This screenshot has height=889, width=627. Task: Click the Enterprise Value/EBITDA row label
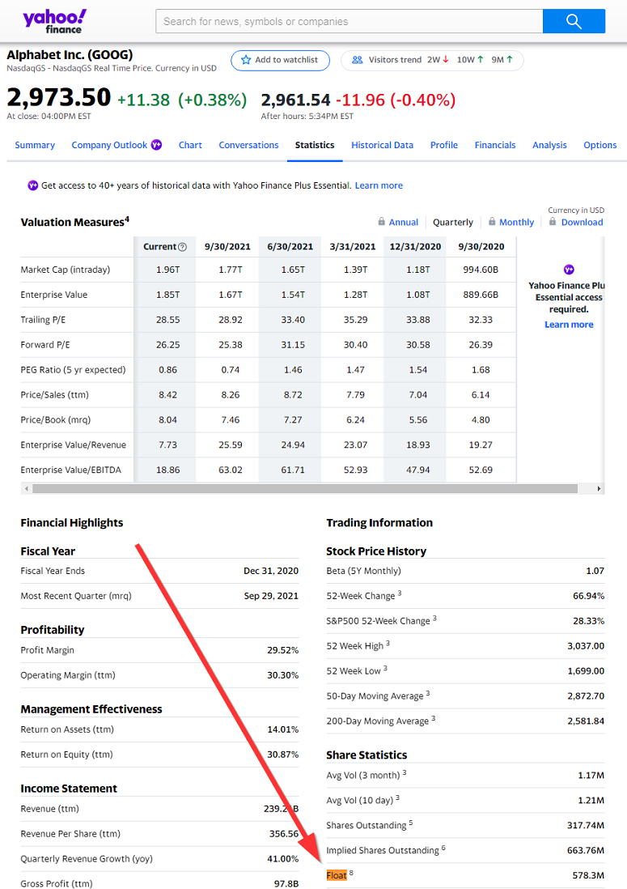click(x=71, y=470)
